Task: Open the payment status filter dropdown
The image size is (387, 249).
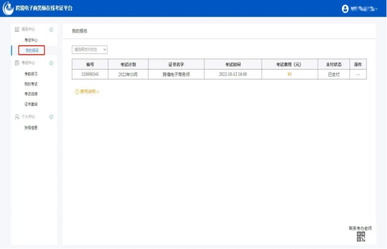Action: (x=90, y=49)
